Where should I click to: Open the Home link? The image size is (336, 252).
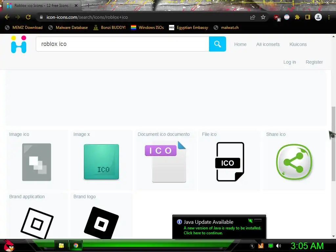point(240,44)
